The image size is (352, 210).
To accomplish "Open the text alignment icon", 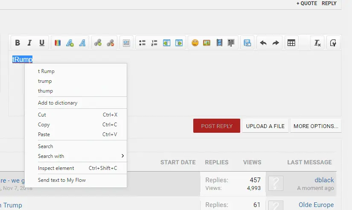I will tap(126, 43).
